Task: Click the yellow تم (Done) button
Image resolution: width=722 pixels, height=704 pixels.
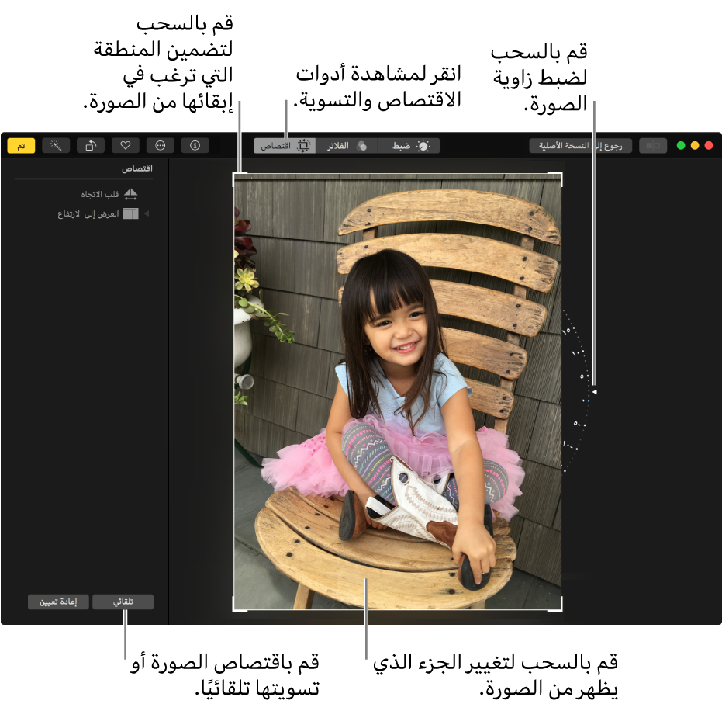Action: [x=22, y=145]
